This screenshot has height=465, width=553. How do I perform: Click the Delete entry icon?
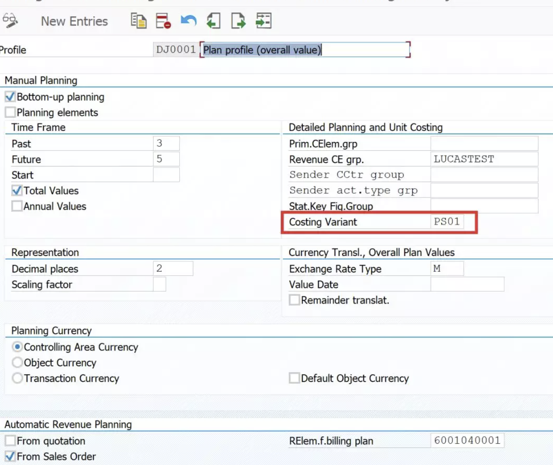163,21
